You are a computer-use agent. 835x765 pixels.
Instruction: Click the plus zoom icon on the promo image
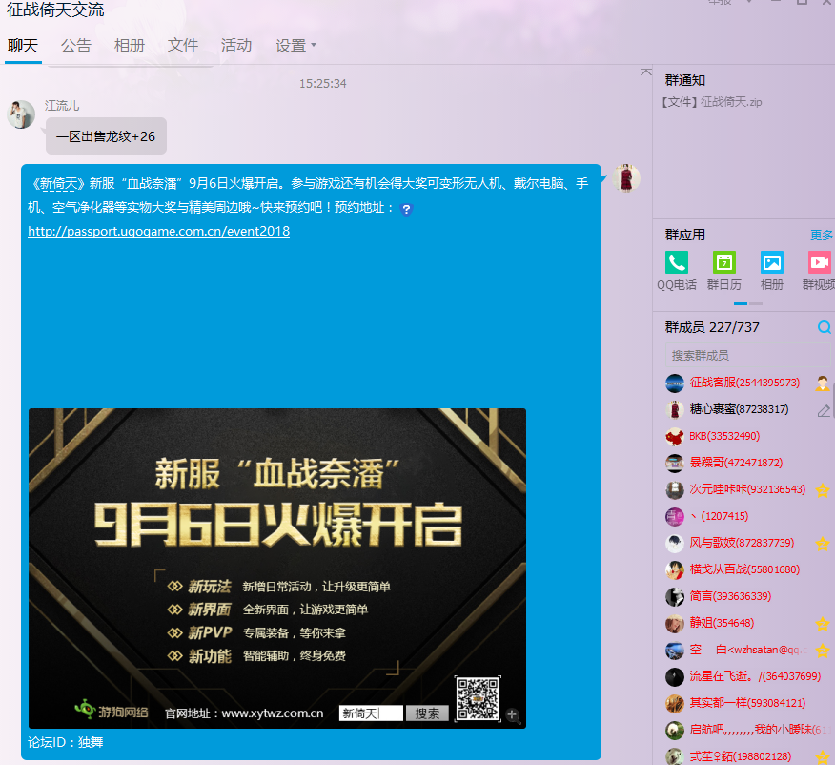tap(512, 715)
